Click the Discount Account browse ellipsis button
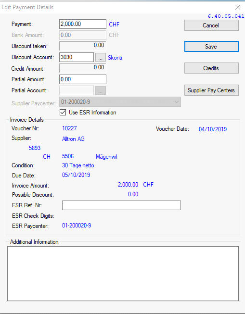 [x=101, y=57]
